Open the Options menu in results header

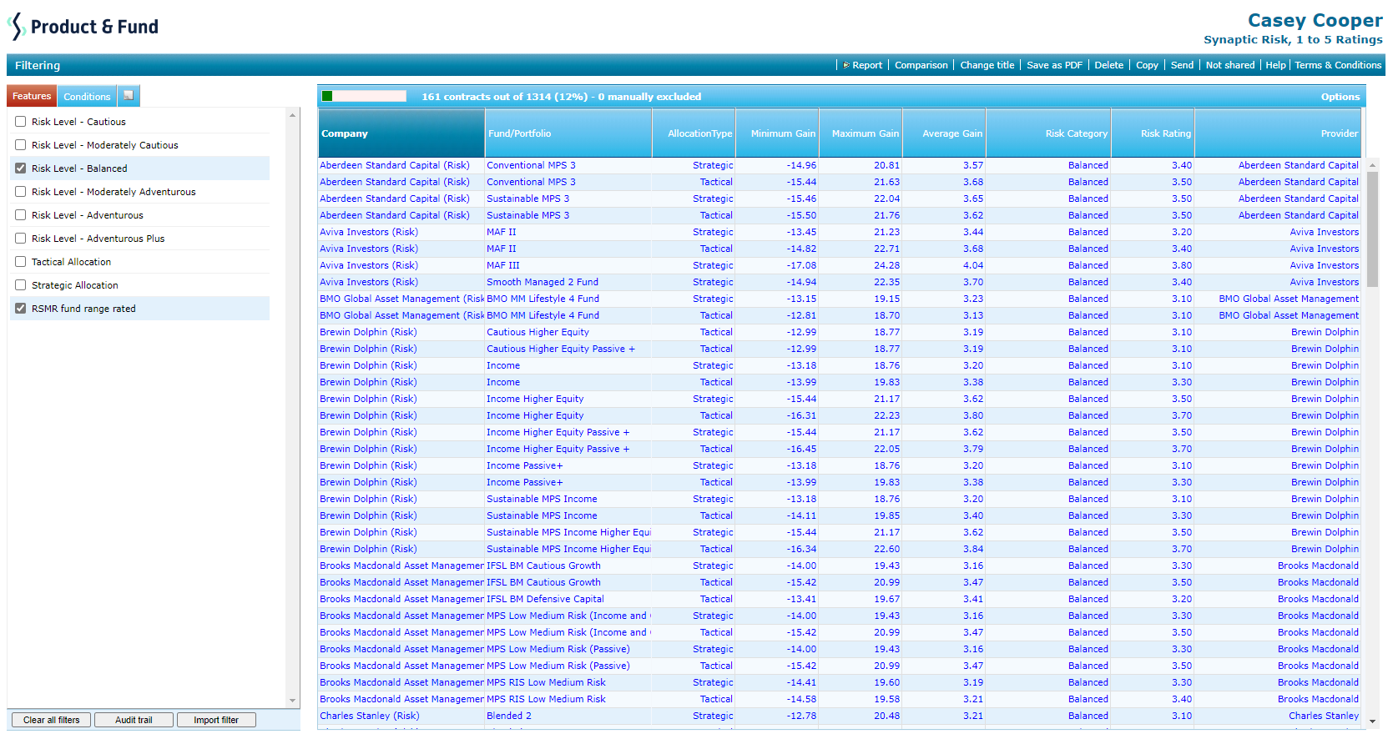pyautogui.click(x=1340, y=97)
